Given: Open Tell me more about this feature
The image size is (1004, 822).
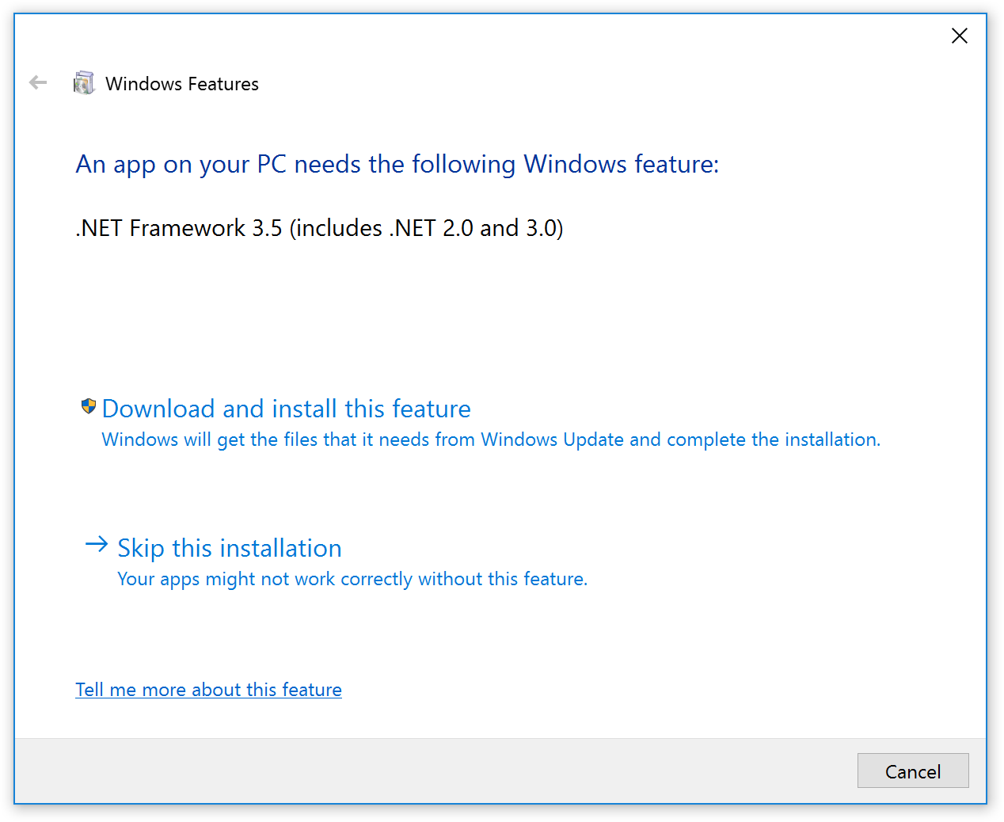Looking at the screenshot, I should click(208, 690).
